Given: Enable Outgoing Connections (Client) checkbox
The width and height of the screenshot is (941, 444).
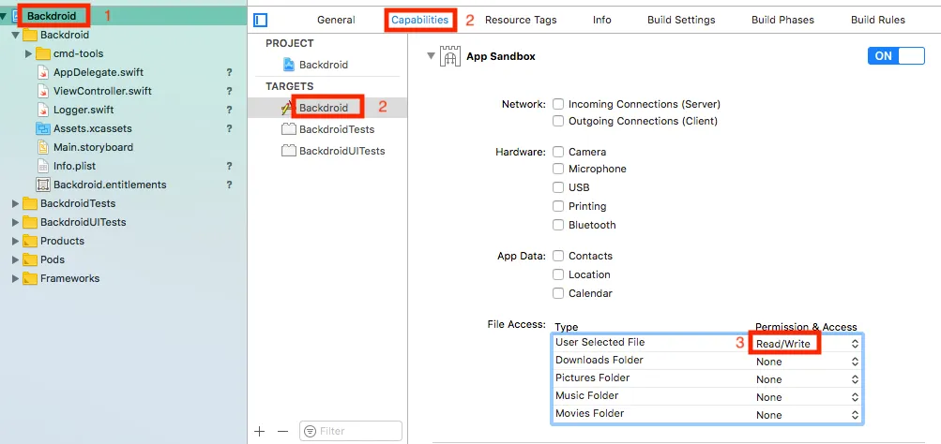Looking at the screenshot, I should pyautogui.click(x=558, y=121).
